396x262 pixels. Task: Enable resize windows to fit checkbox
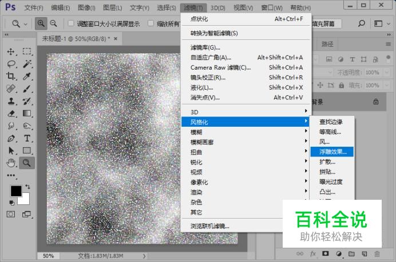point(71,23)
